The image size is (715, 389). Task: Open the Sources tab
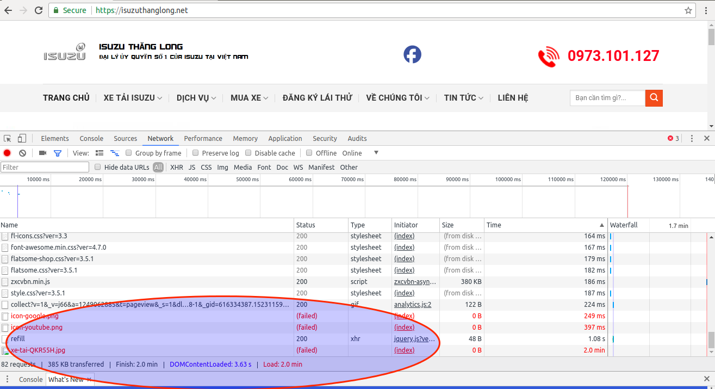coord(125,138)
